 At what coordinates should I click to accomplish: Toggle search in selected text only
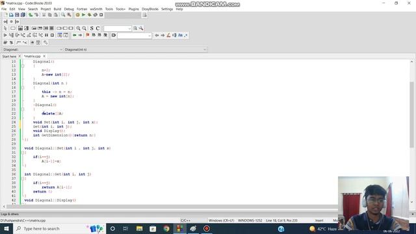pos(174,35)
